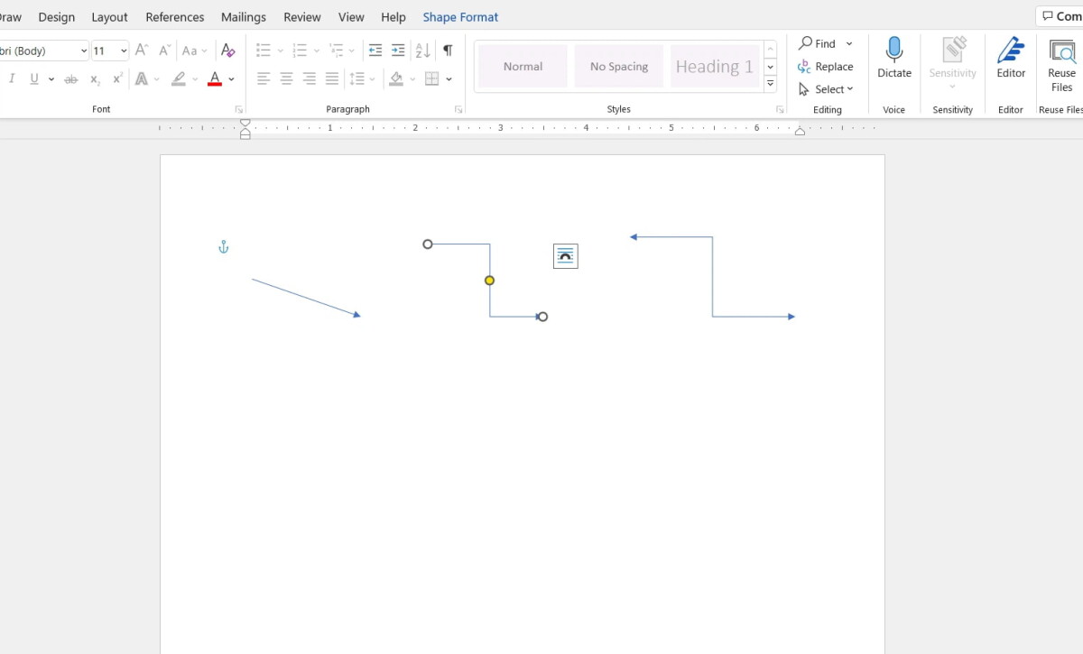1083x654 pixels.
Task: Apply the Heading 1 style
Action: click(x=714, y=67)
